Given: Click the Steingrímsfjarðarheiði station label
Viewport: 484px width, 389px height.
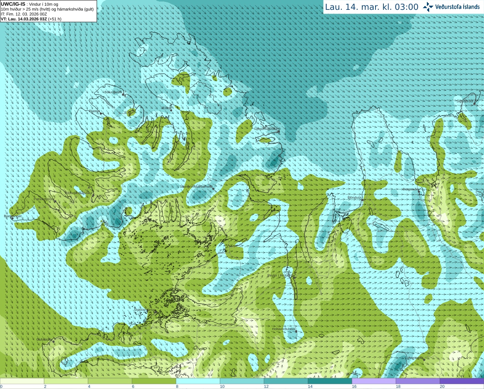Looking at the screenshot, I should click(196, 187).
